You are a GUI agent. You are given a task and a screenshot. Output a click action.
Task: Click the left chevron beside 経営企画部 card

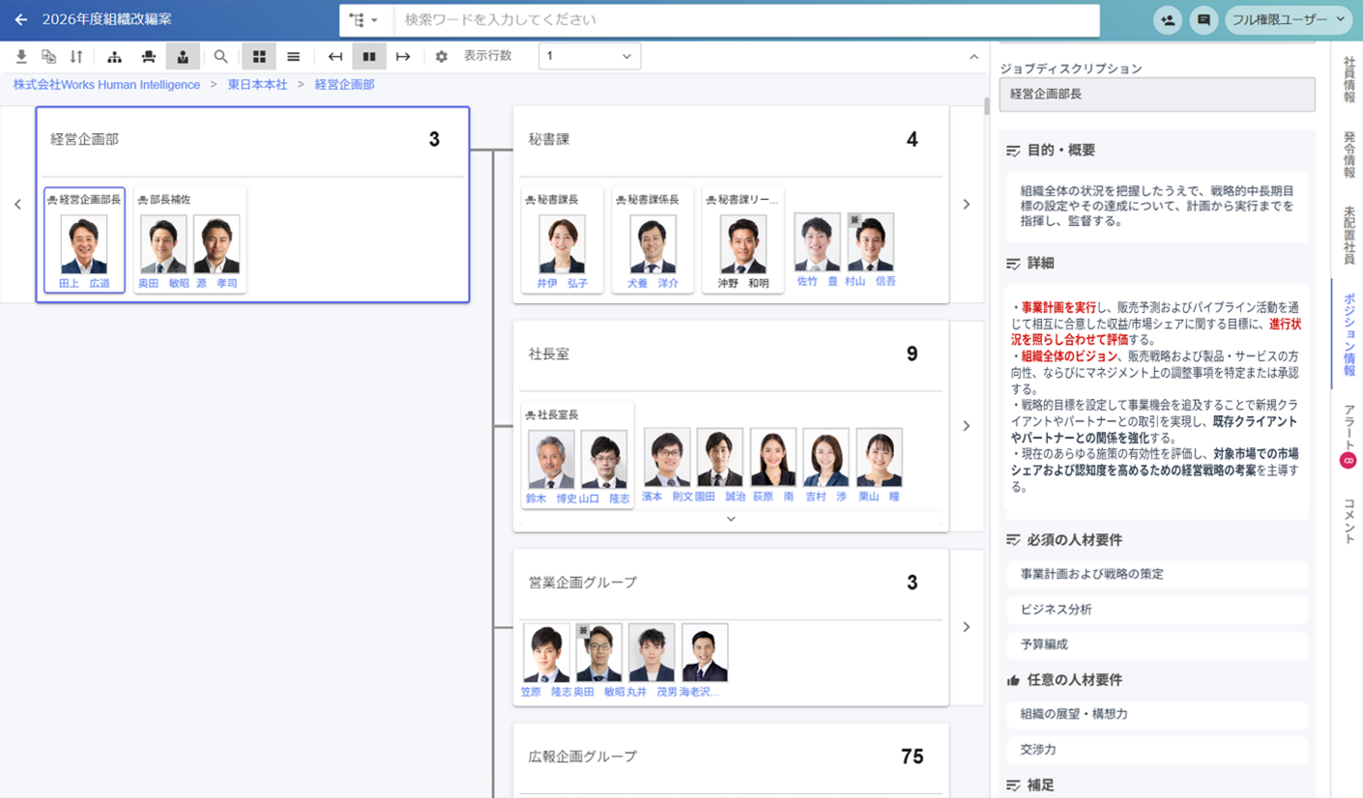[x=17, y=204]
